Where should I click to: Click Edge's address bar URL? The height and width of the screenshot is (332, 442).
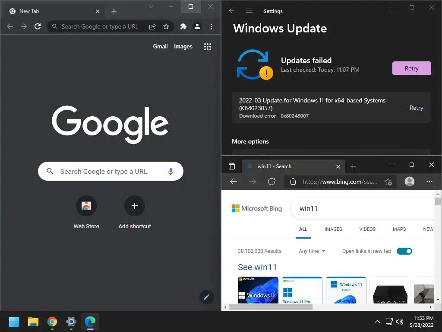339,182
